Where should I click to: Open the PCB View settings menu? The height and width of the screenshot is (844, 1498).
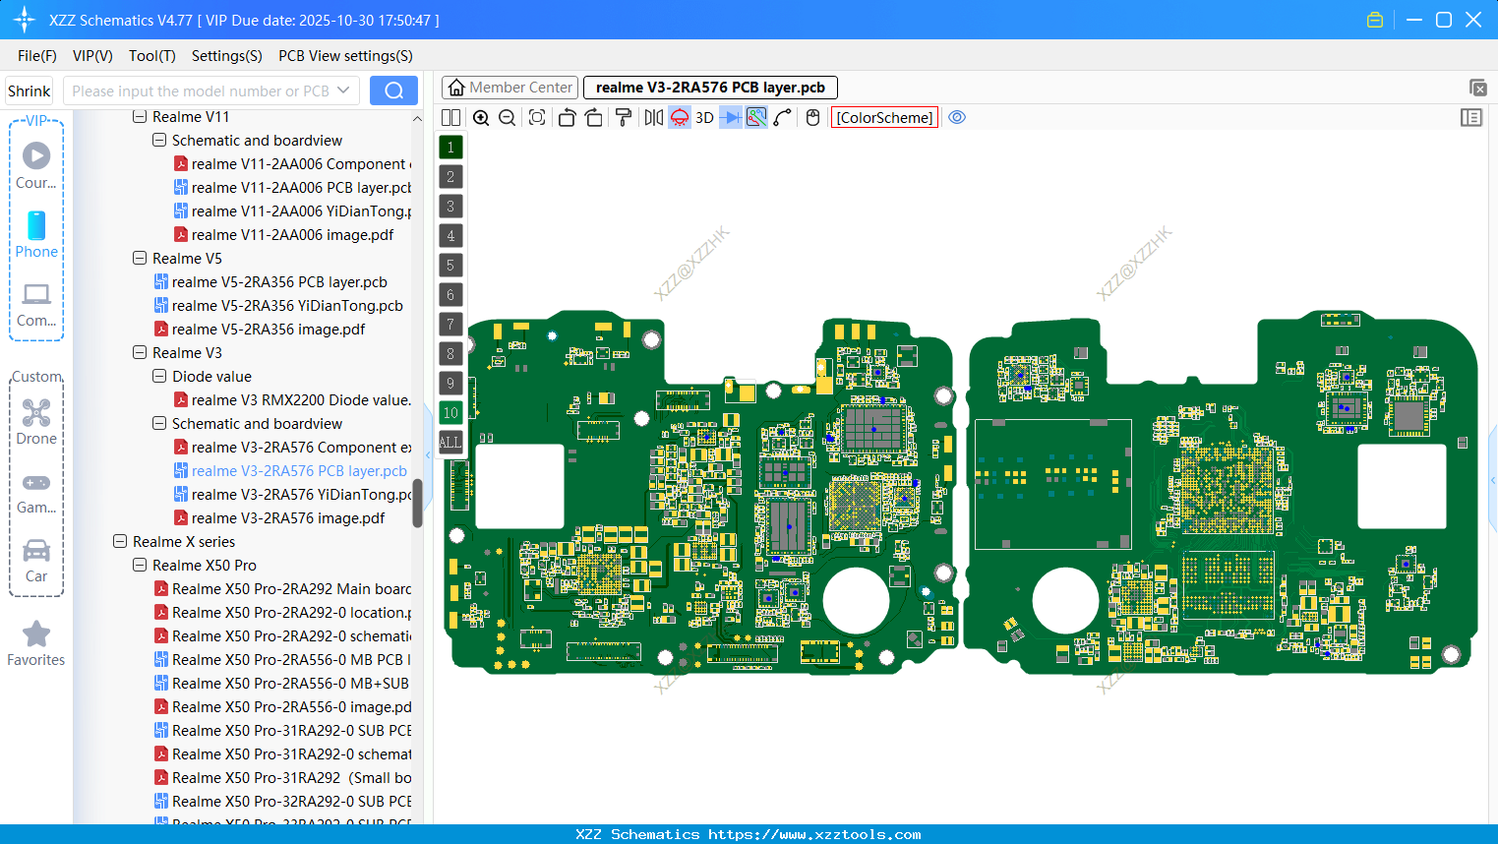click(345, 56)
